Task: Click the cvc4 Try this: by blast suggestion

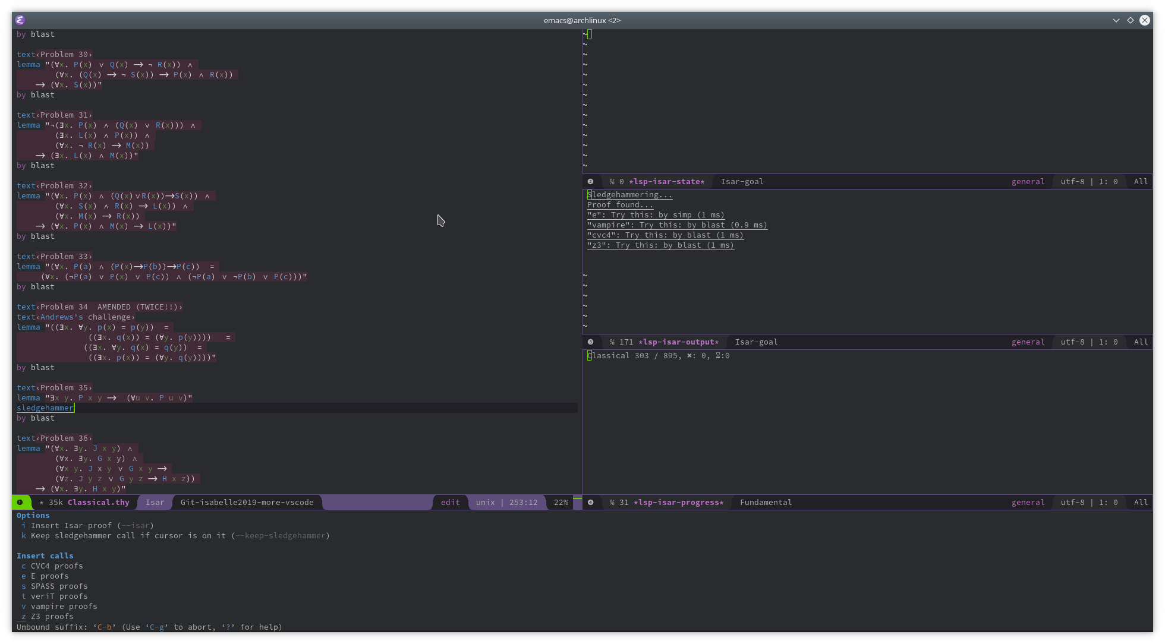Action: (666, 235)
